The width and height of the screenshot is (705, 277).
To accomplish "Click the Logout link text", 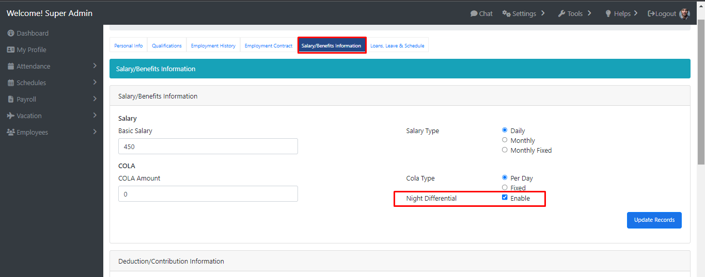I will coord(666,13).
